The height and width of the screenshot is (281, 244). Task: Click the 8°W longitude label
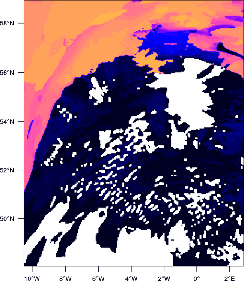pyautogui.click(x=65, y=278)
